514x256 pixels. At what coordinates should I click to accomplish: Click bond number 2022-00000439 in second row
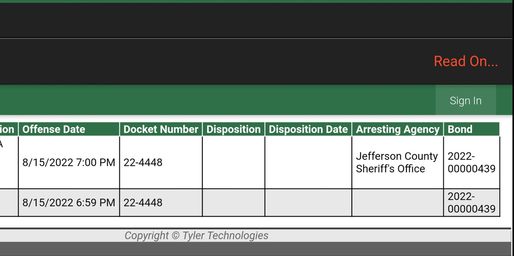pos(472,203)
